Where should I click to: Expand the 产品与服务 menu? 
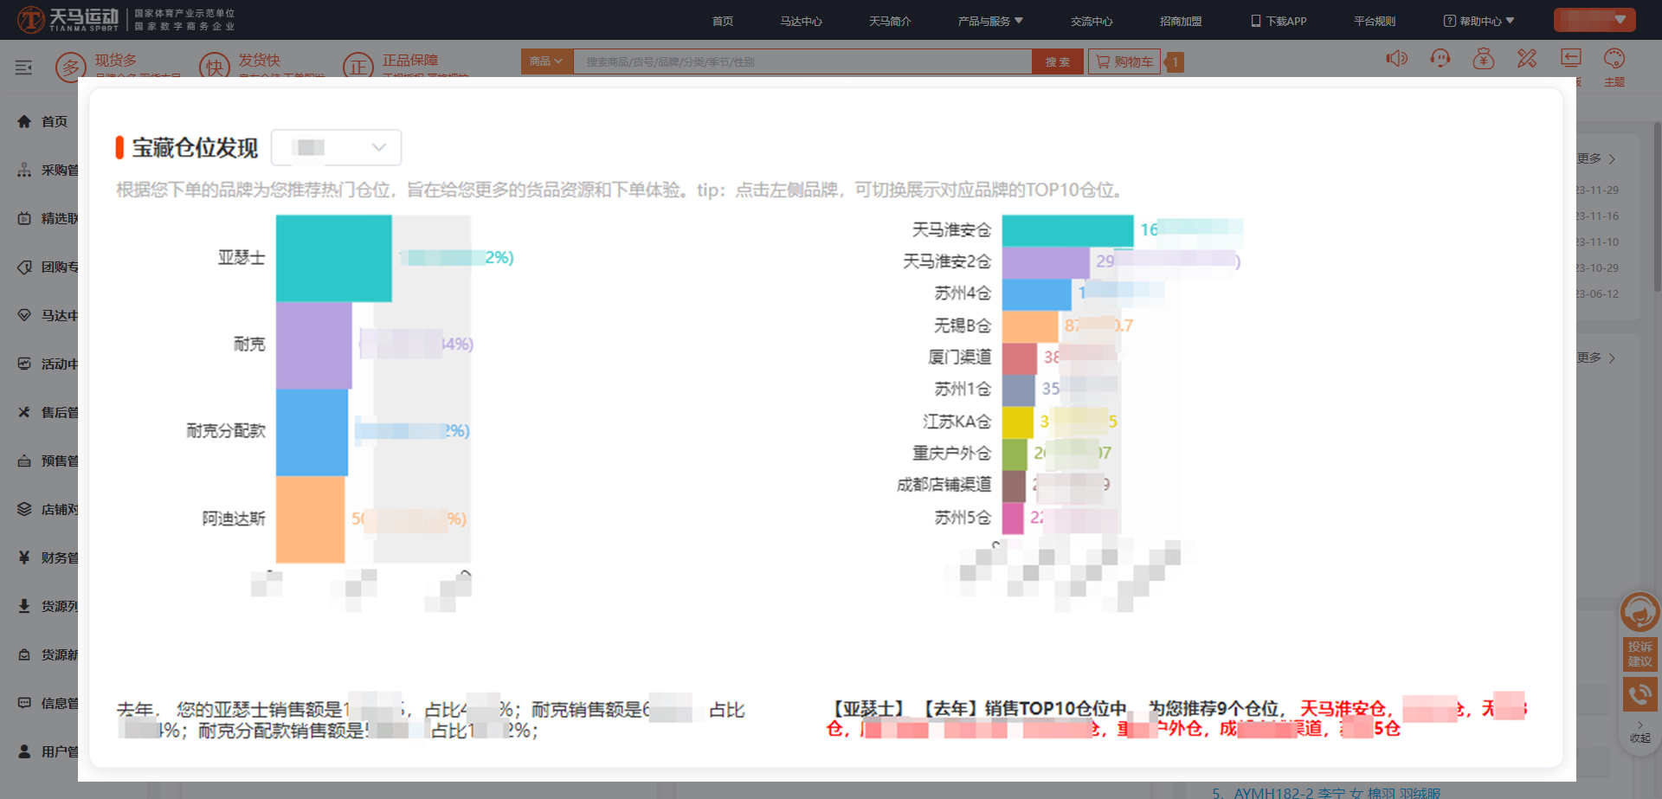tap(990, 21)
